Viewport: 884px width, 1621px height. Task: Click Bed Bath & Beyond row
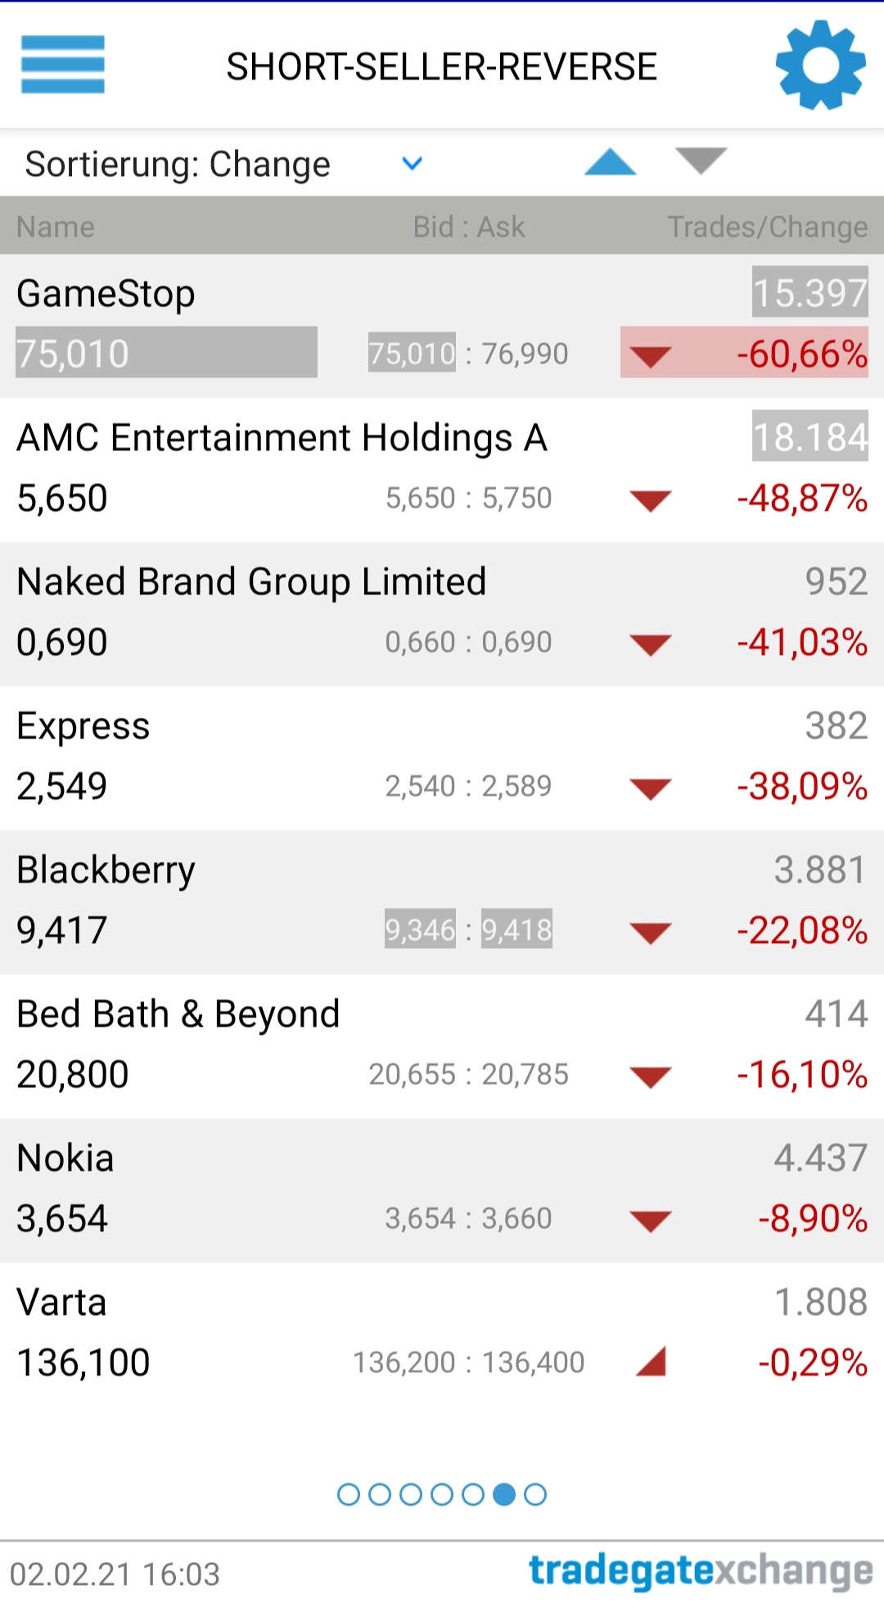(178, 1014)
